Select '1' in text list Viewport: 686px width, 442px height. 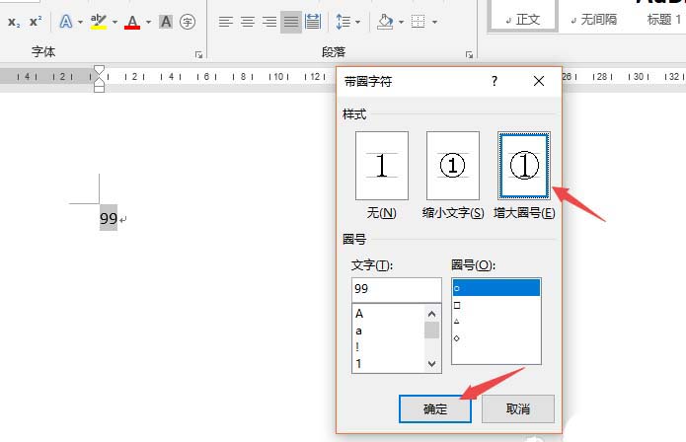pyautogui.click(x=388, y=364)
